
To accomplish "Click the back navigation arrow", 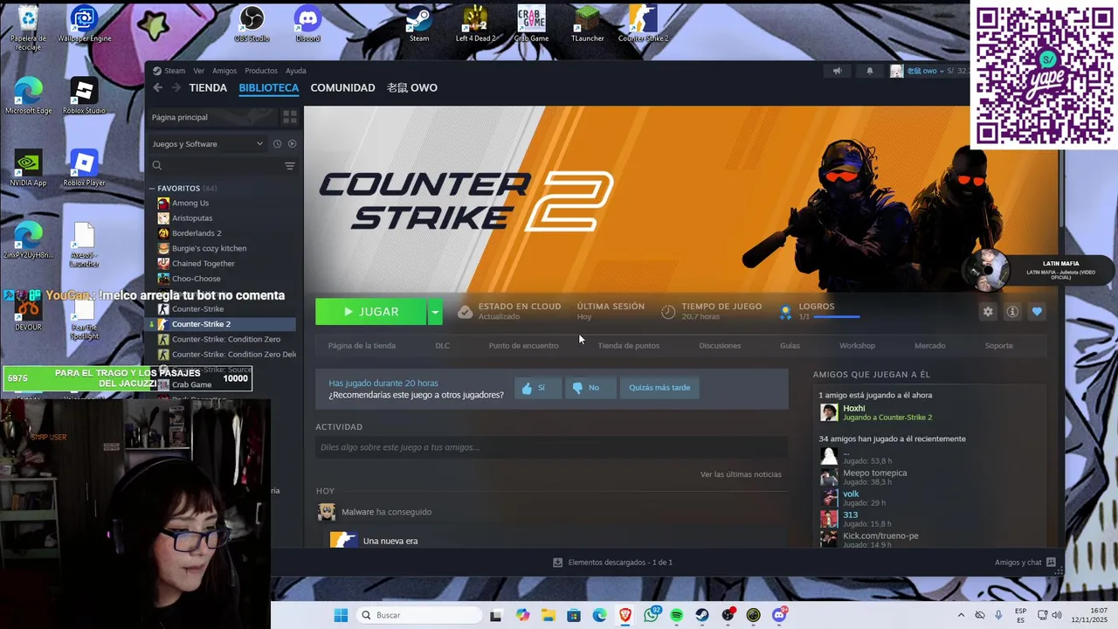I will pos(158,87).
